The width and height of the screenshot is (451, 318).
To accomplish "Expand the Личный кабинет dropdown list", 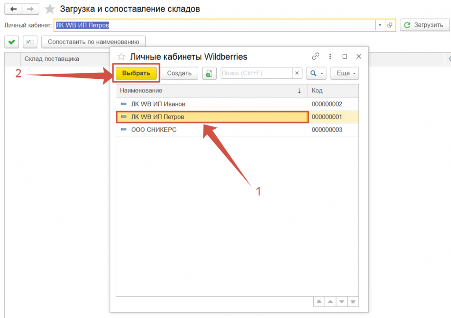I will tap(380, 25).
